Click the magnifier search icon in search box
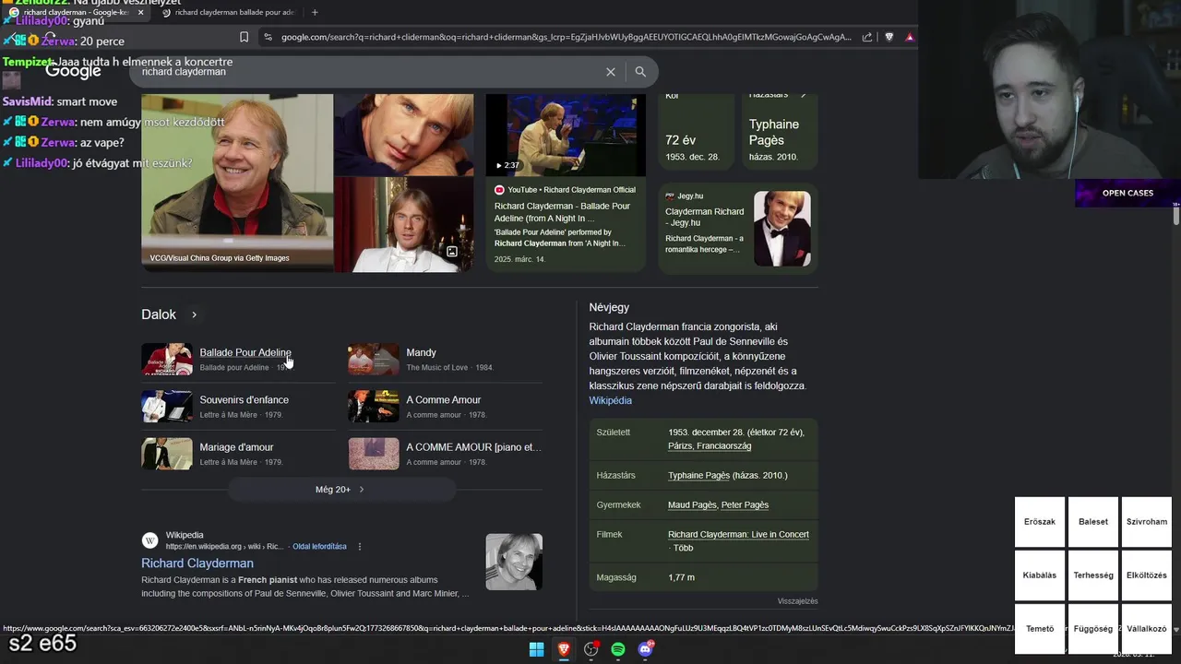 pos(640,72)
